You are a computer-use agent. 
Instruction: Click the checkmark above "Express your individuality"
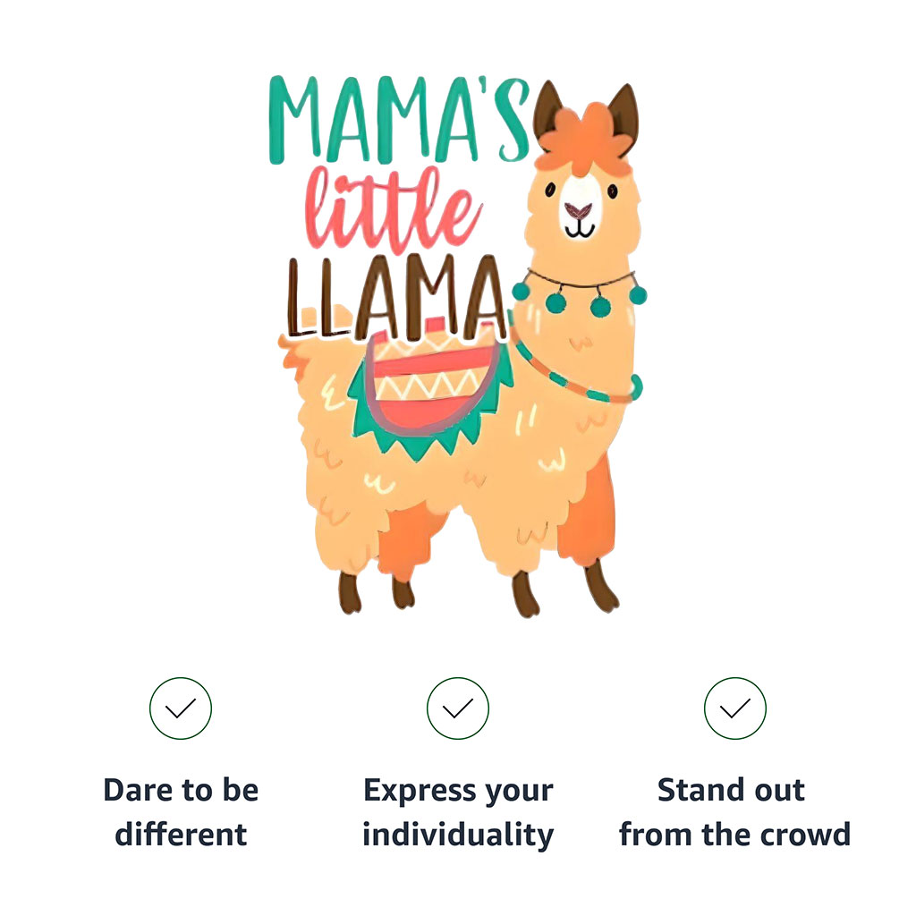(x=458, y=708)
